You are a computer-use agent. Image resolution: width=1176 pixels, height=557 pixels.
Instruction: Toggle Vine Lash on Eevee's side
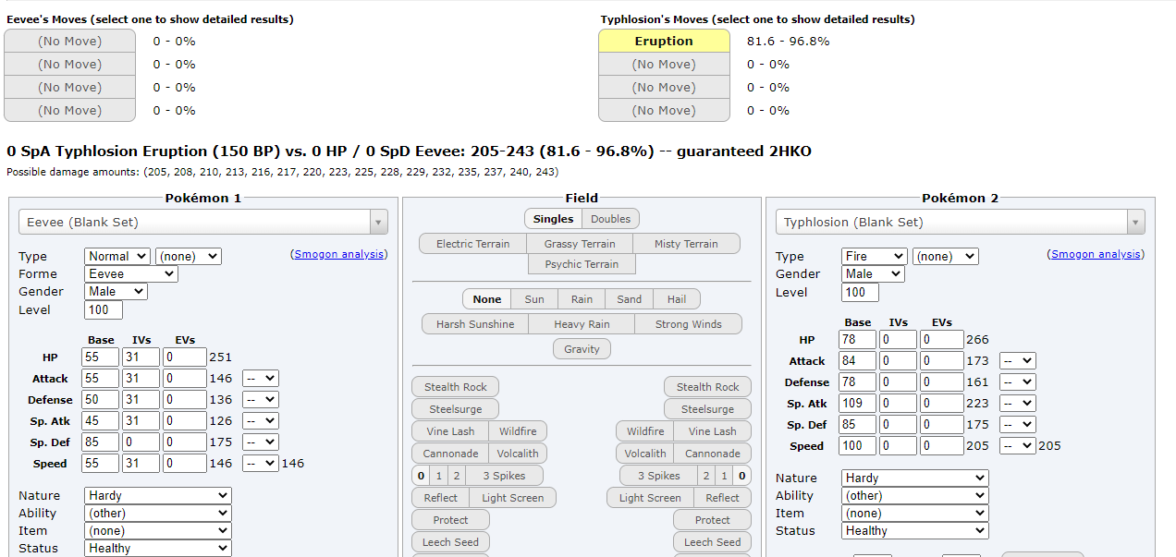(x=450, y=431)
